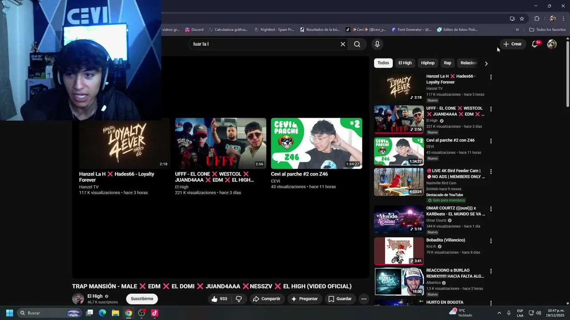Open options for Cevi al parche sidebar video
Viewport: 570px width, 320px height.
(x=491, y=141)
